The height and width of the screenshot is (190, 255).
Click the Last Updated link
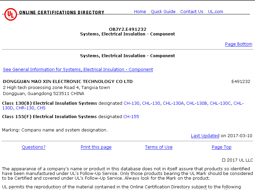[x=205, y=136]
